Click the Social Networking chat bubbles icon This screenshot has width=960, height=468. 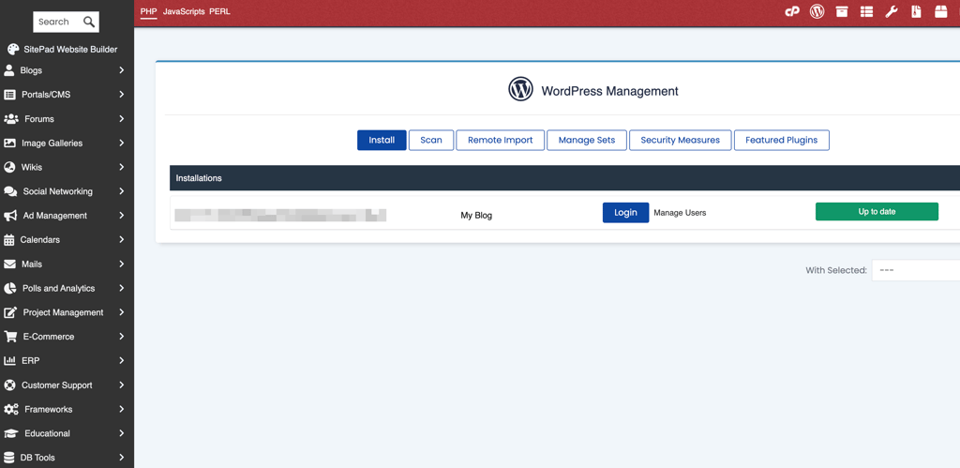pyautogui.click(x=10, y=191)
